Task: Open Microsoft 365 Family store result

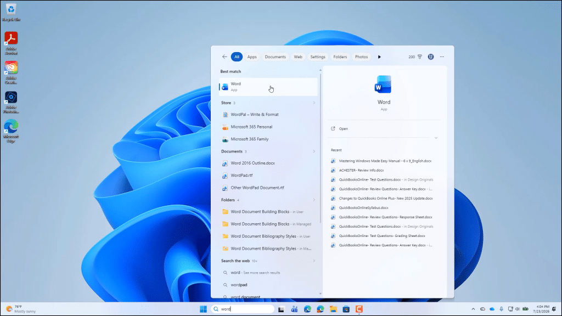Action: [268, 139]
